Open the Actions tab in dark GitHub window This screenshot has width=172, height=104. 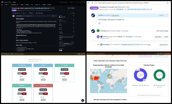coord(21,5)
